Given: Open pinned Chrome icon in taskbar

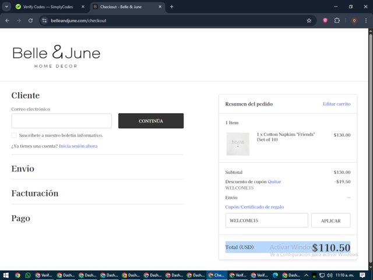Looking at the screenshot, I should pyautogui.click(x=17, y=275).
